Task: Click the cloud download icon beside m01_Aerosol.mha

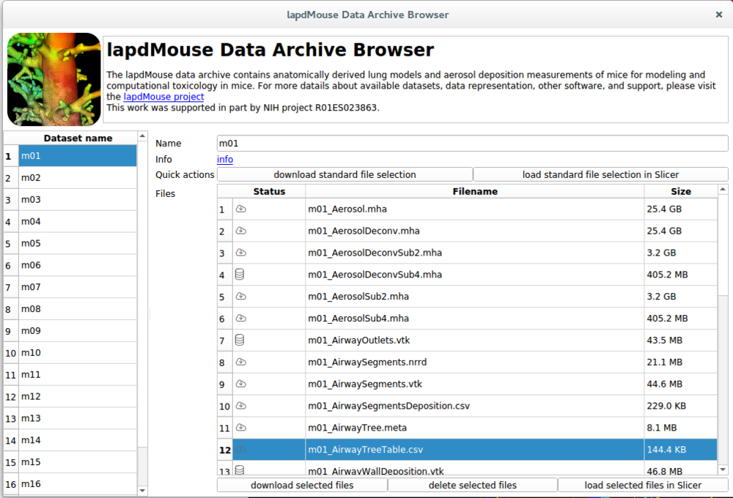Action: click(240, 209)
